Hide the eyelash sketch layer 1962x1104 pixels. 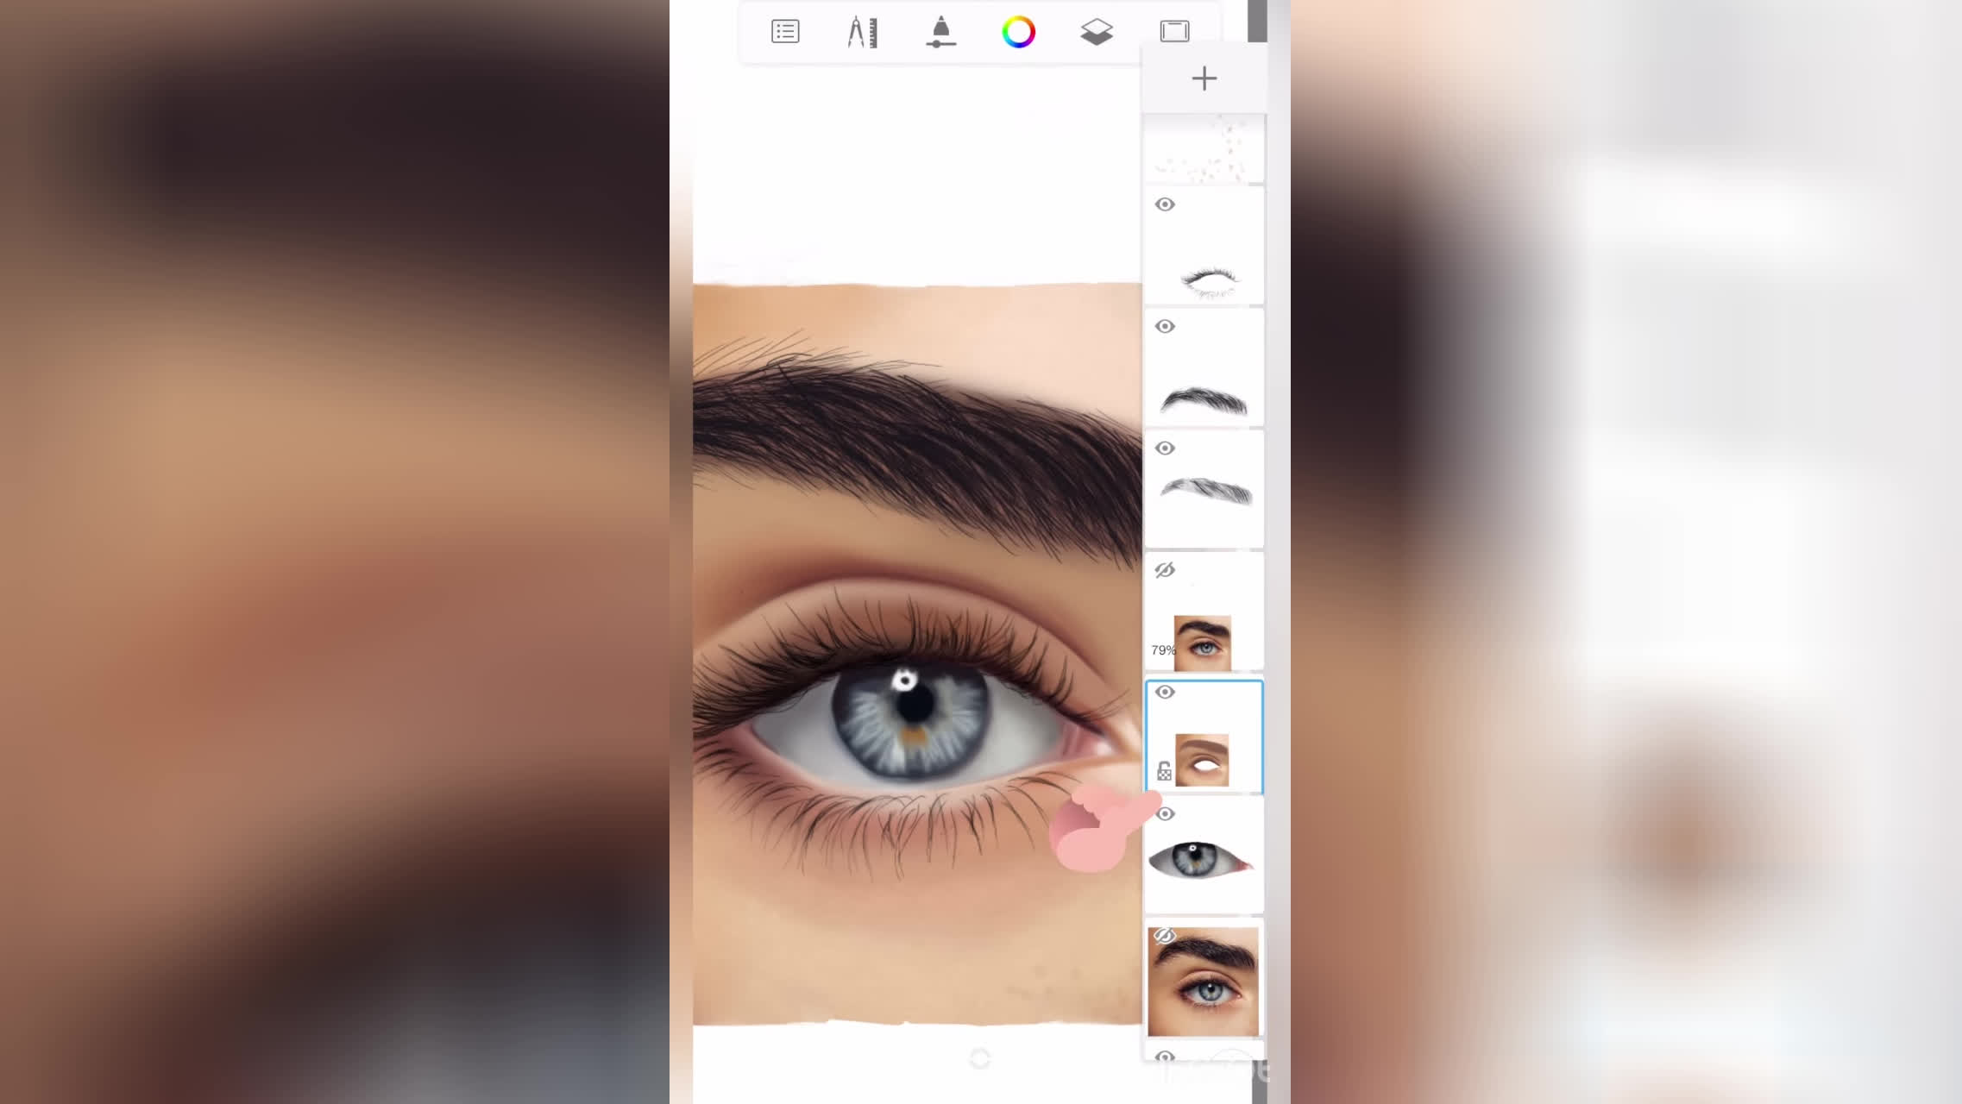pos(1165,204)
